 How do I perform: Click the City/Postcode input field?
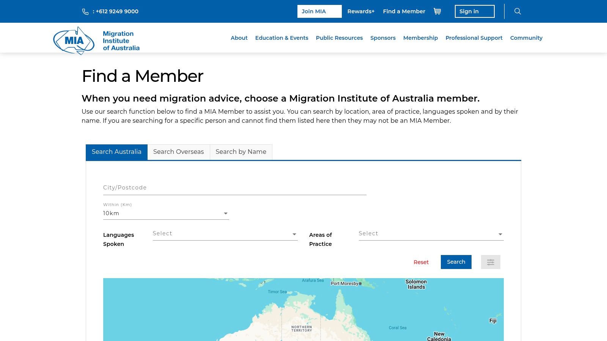point(234,188)
